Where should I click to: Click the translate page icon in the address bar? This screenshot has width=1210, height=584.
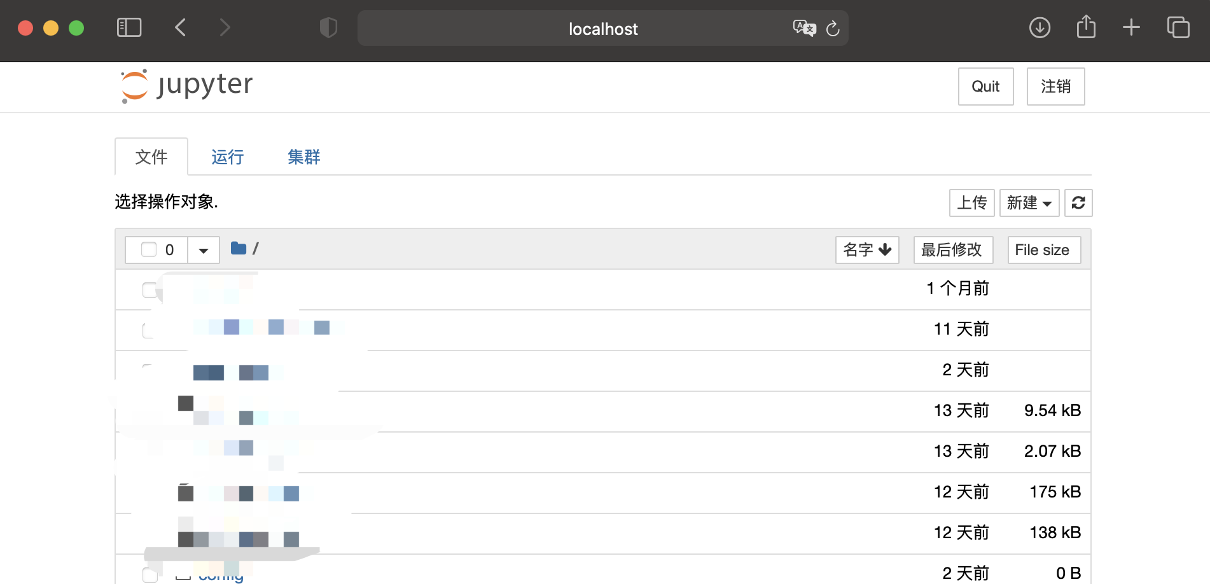(803, 29)
